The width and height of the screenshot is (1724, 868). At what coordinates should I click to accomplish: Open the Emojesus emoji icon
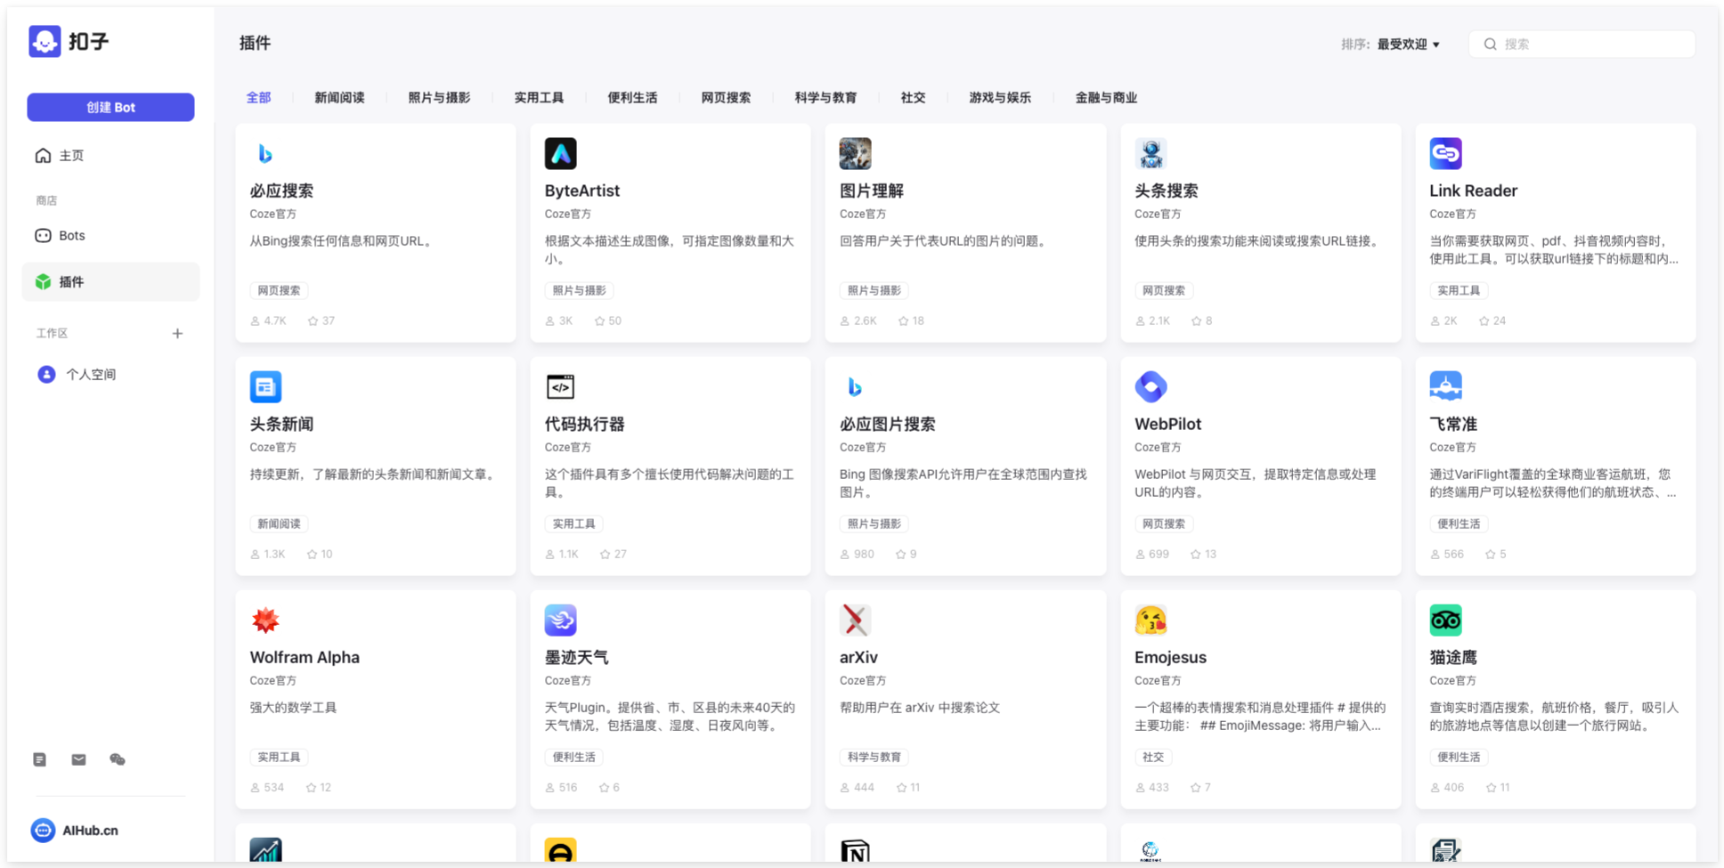(1151, 621)
